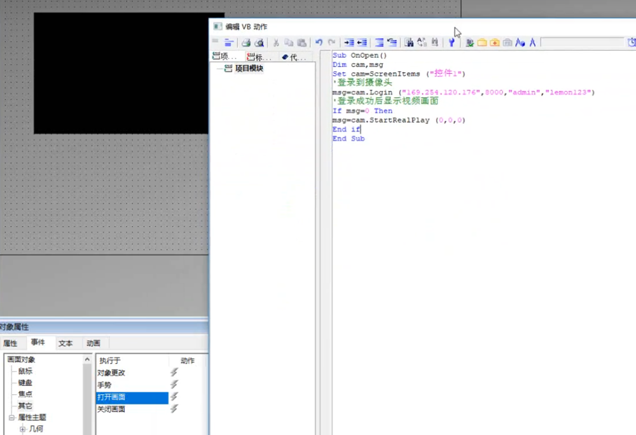The height and width of the screenshot is (435, 636).
Task: Expand the 几何 tree node
Action: pos(23,429)
